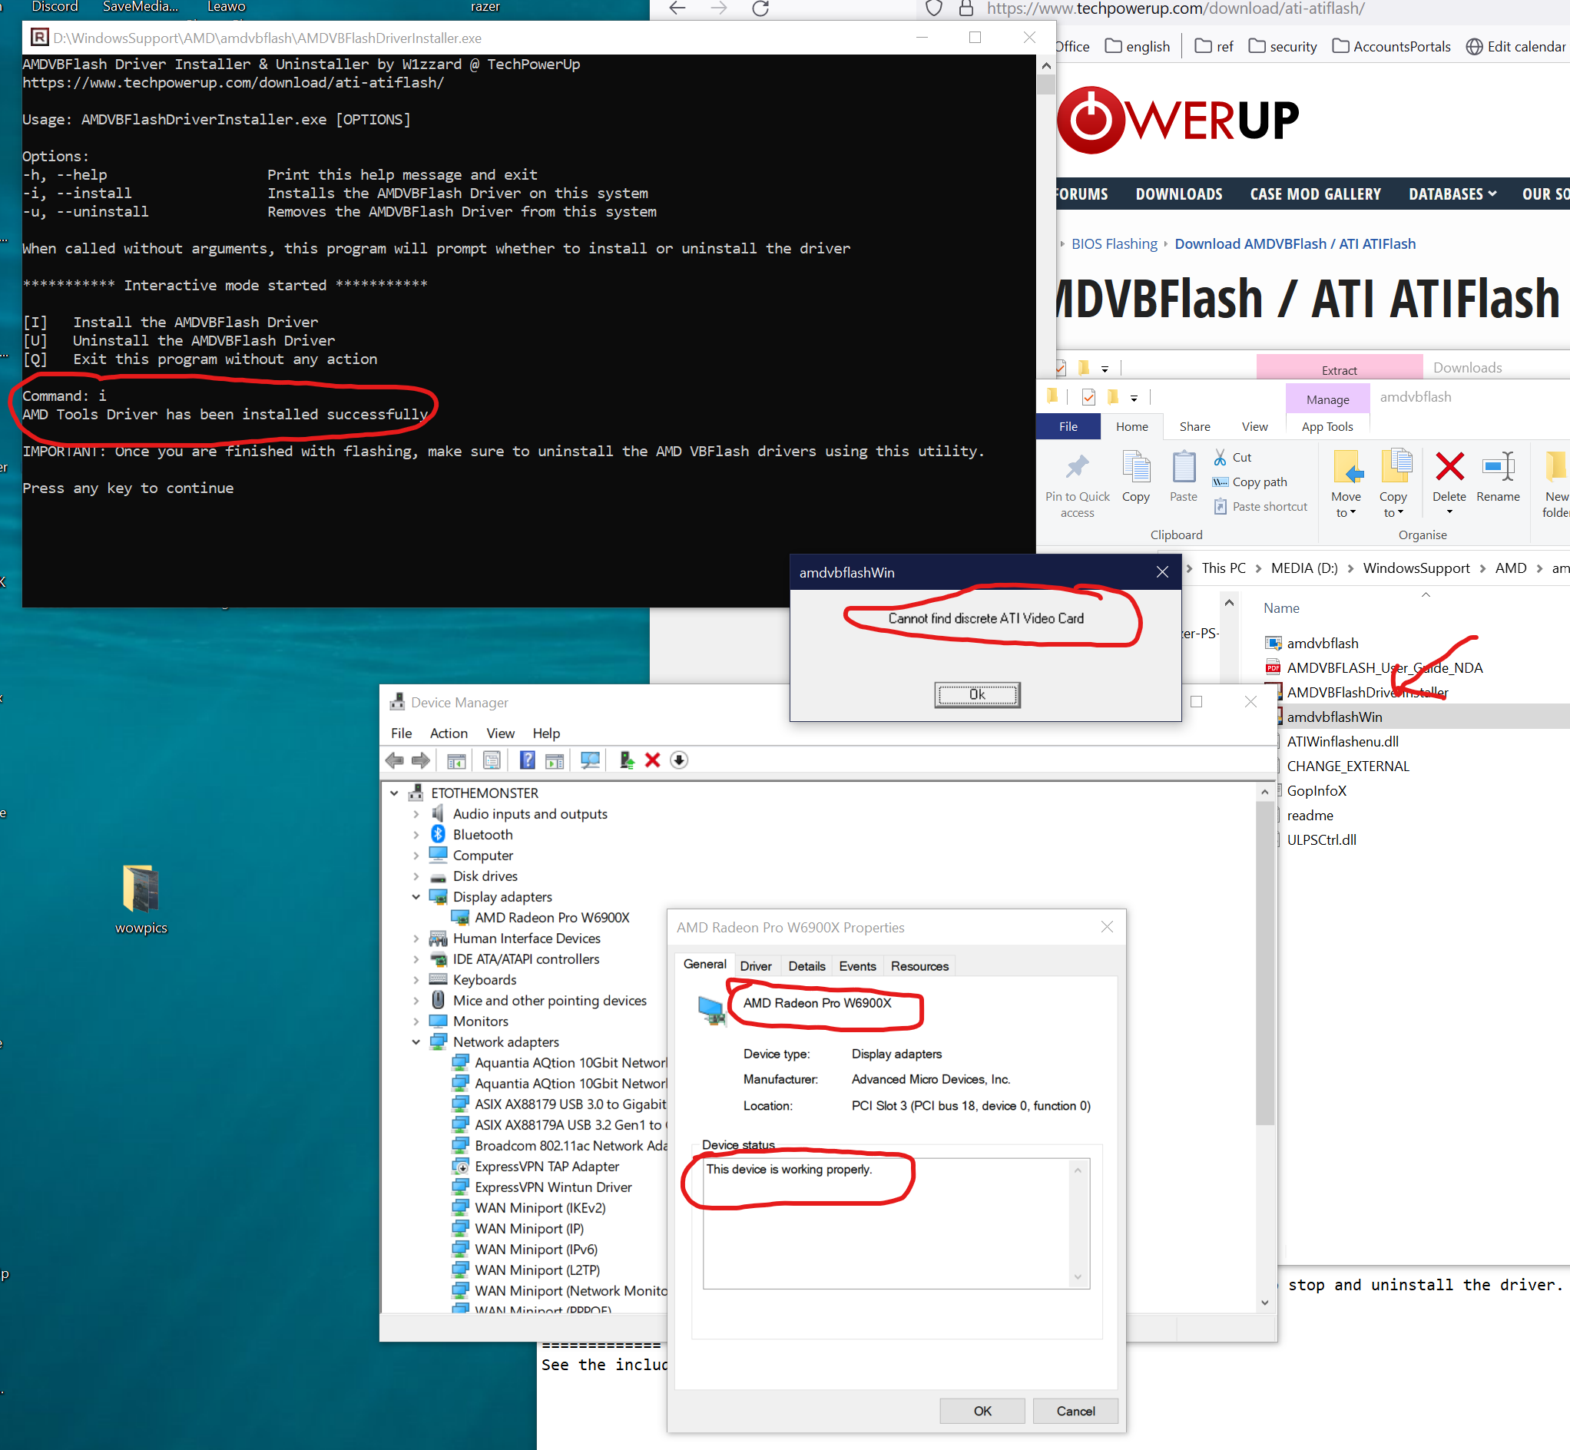
Task: Toggle the checkmark icon in Explorer quick access toolbar
Action: 1088,397
